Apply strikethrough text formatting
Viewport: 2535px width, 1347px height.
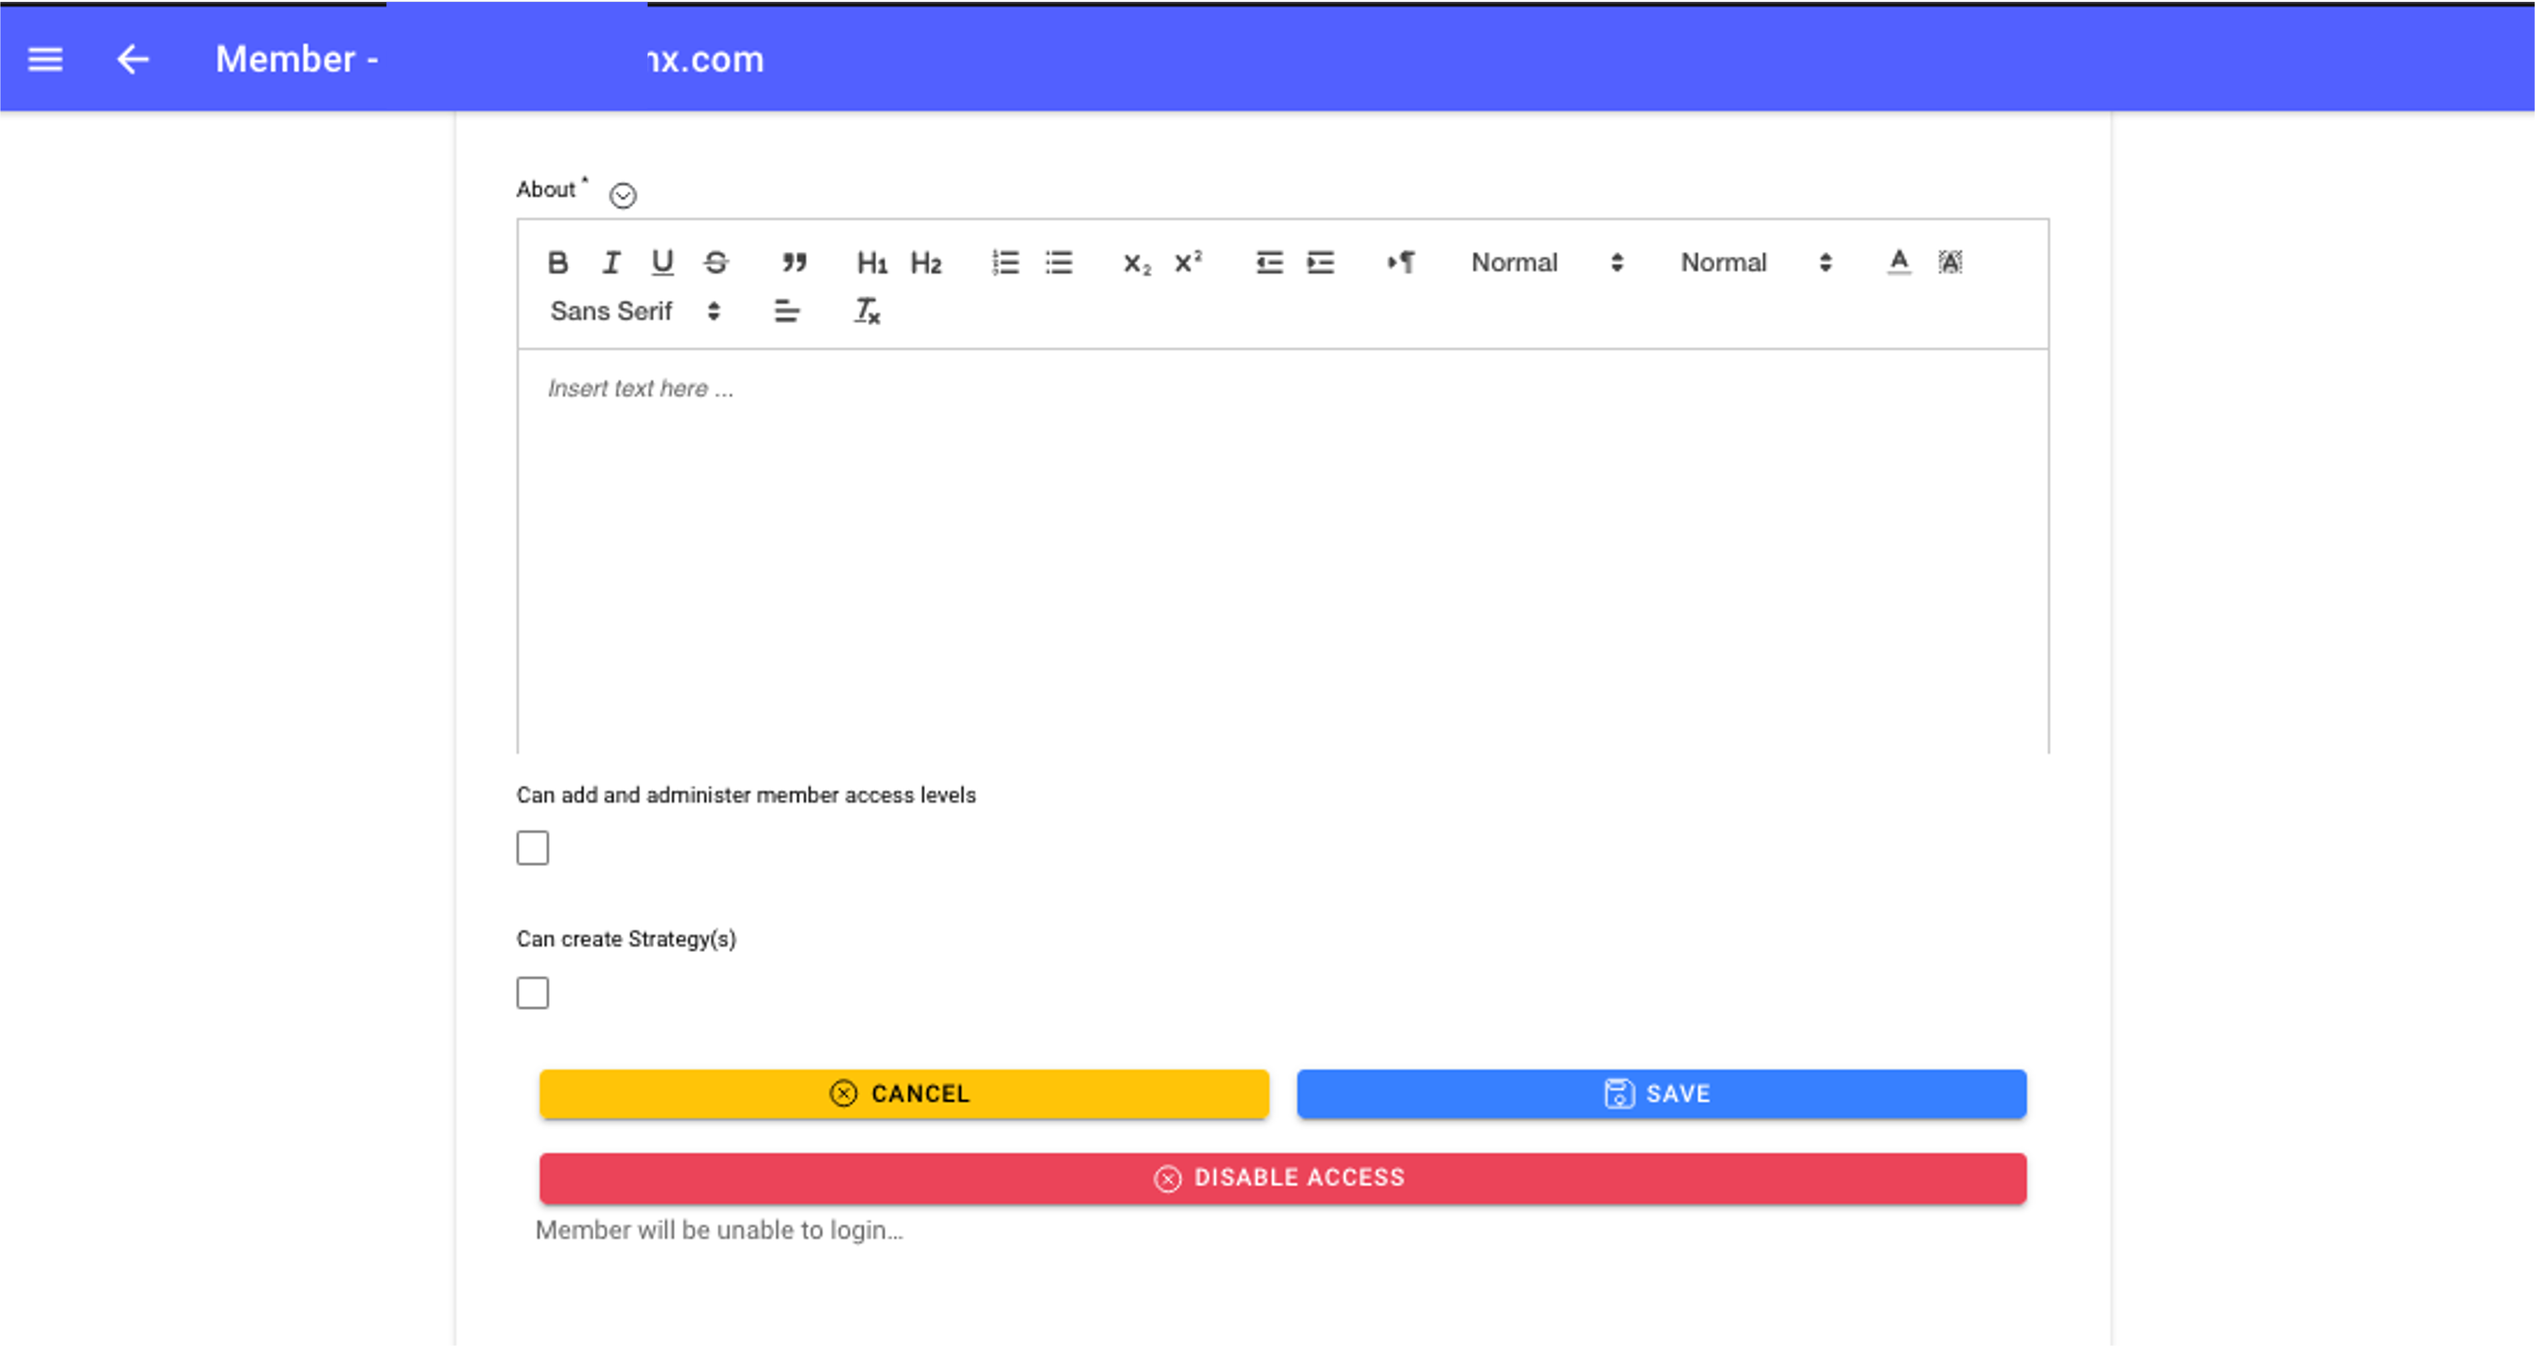pyautogui.click(x=715, y=262)
